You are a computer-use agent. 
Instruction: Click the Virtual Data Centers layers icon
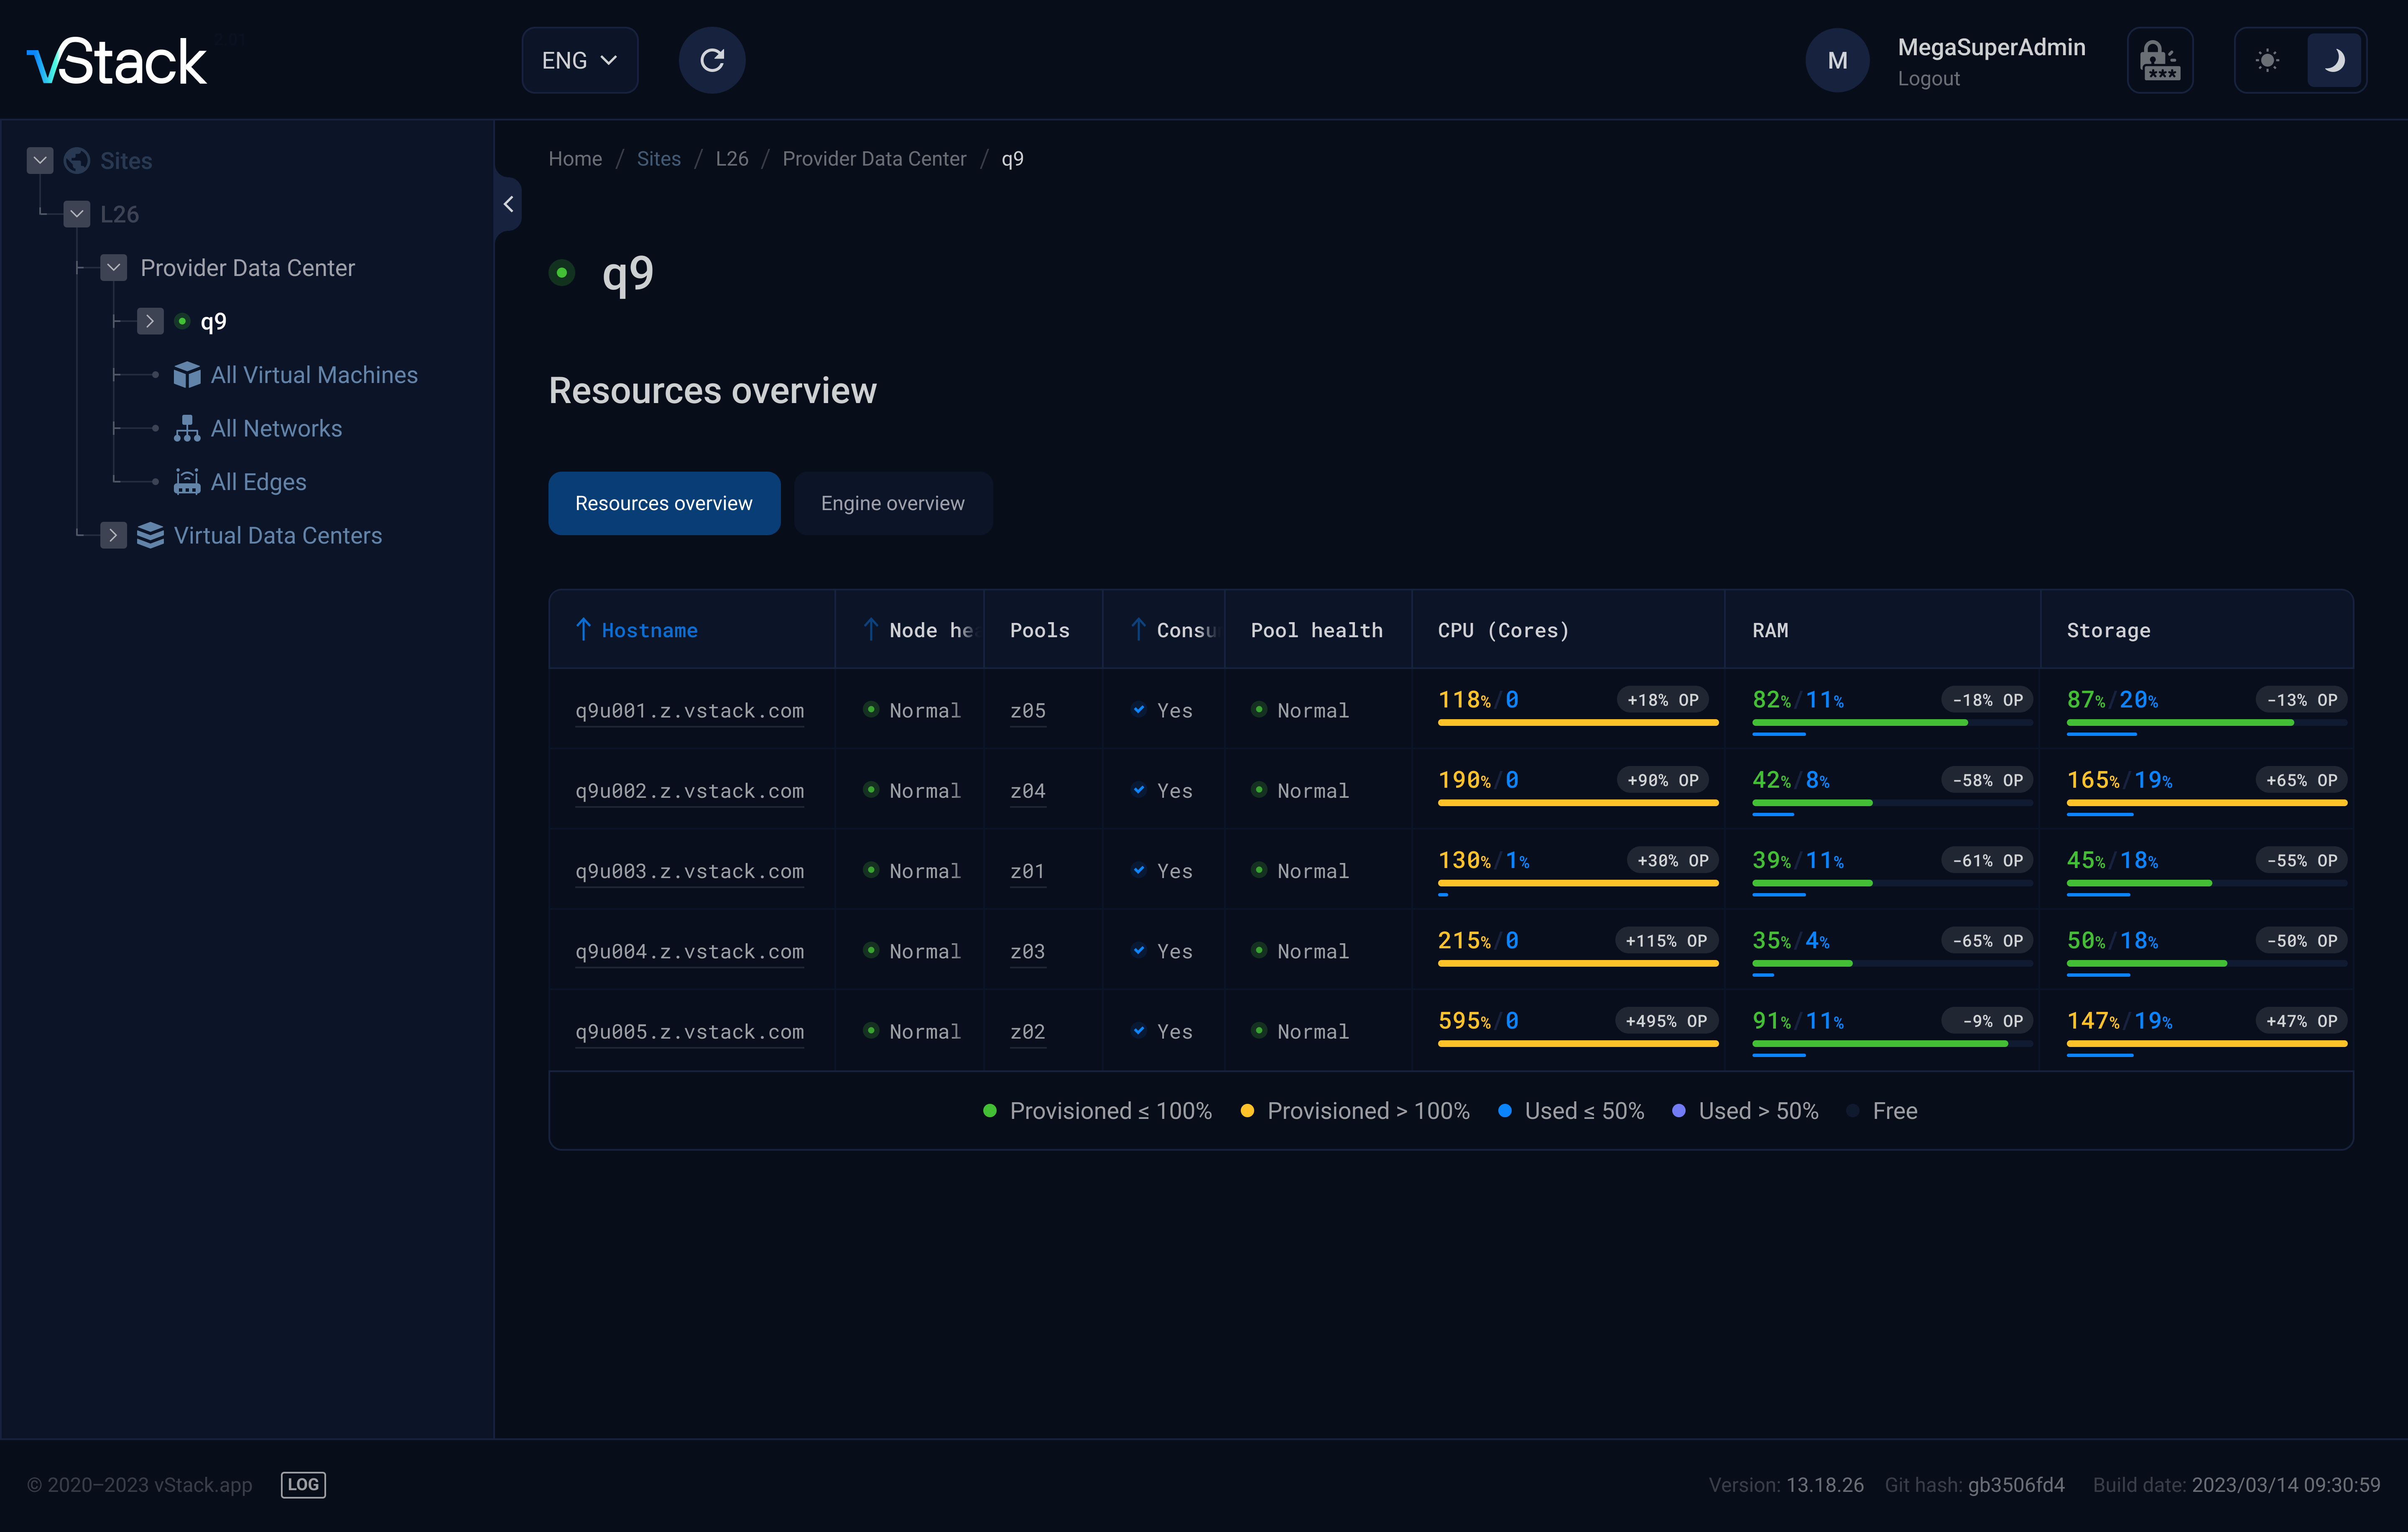(150, 536)
